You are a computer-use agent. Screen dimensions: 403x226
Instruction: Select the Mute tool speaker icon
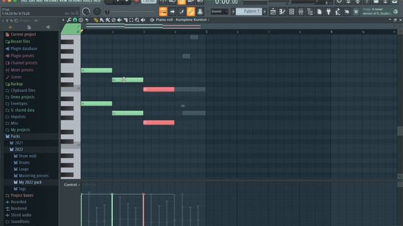tap(120, 20)
